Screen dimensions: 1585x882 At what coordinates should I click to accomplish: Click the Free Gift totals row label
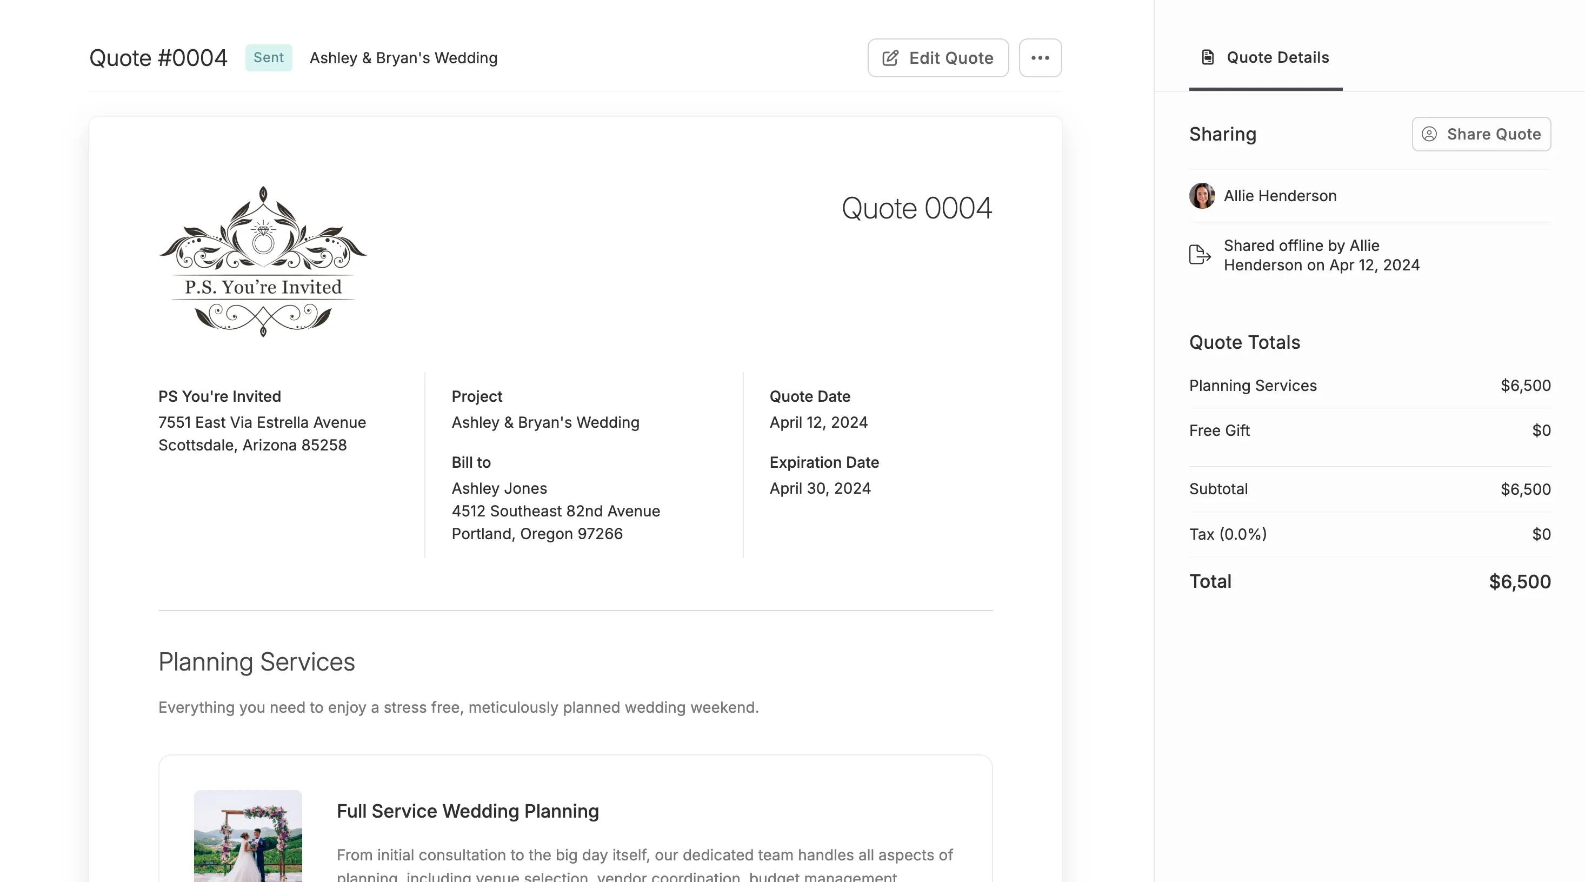tap(1219, 431)
